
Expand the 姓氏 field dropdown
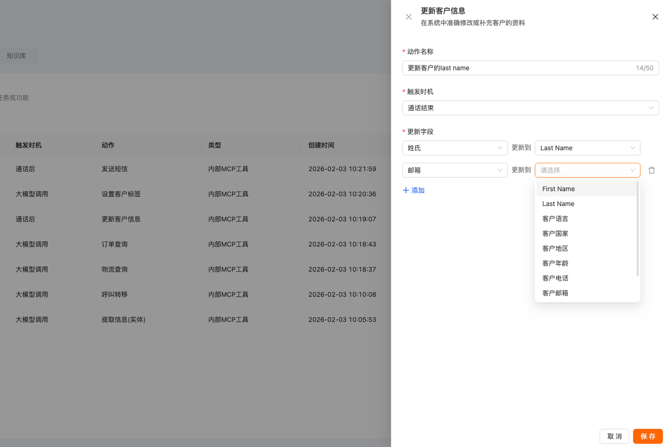455,148
